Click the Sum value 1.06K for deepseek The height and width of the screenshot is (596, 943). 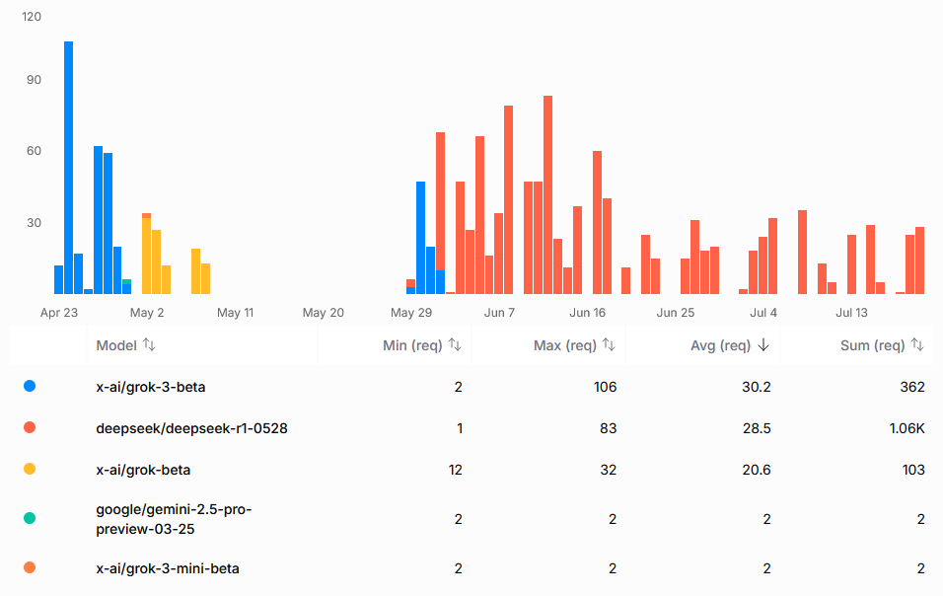[907, 428]
